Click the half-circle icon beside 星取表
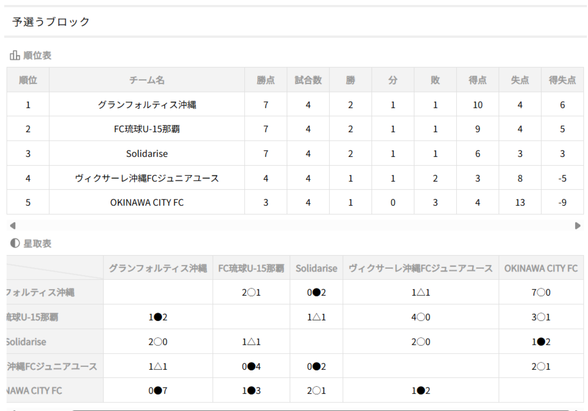The height and width of the screenshot is (411, 588). [x=15, y=243]
